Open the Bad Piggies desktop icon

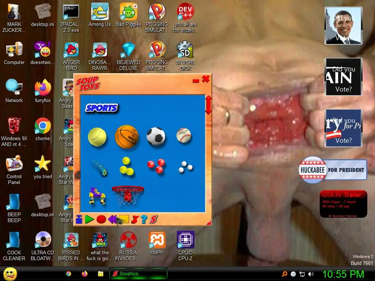pyautogui.click(x=129, y=15)
